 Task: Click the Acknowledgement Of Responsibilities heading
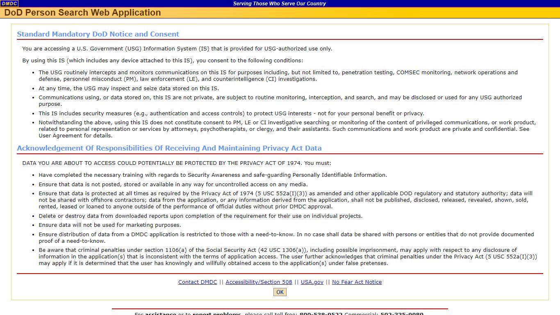click(169, 148)
